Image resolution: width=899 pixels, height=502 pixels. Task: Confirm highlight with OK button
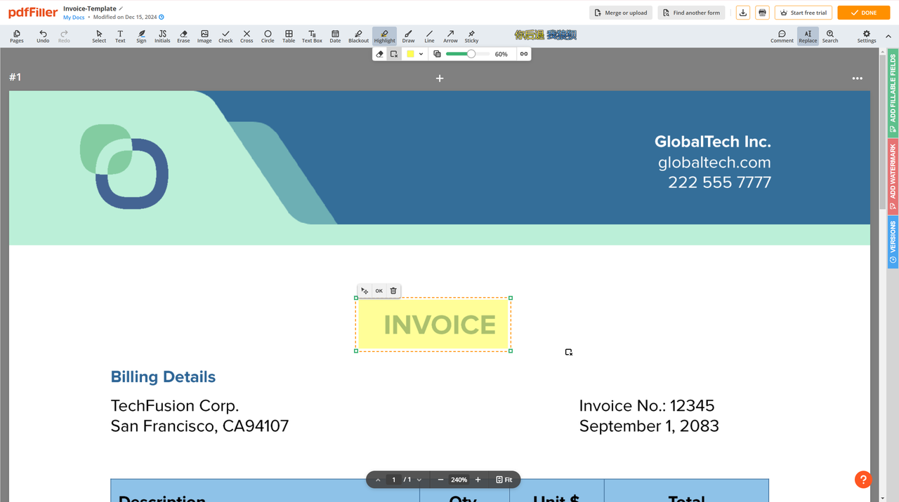click(379, 291)
